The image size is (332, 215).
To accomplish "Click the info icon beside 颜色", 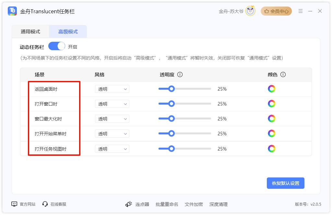I will [283, 74].
